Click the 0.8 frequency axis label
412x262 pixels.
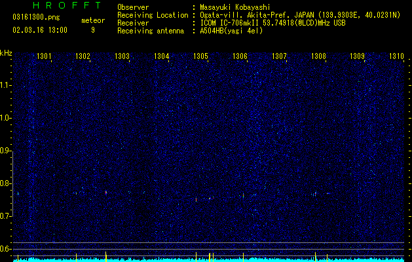pyautogui.click(x=5, y=183)
